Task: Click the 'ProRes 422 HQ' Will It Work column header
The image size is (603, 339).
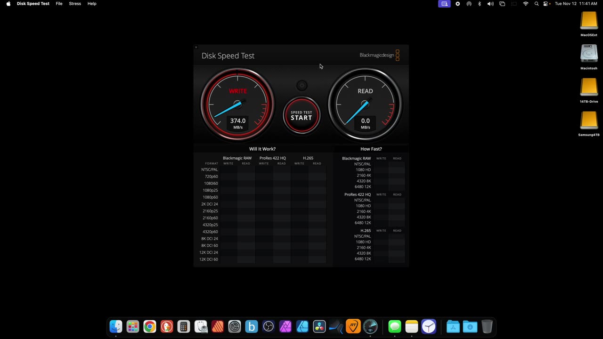Action: pos(273,158)
